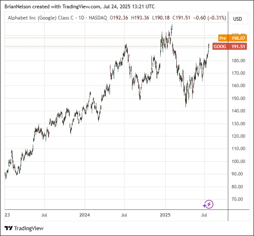The width and height of the screenshot is (254, 236).
Task: Click the NASDAQ exchange label
Action: point(98,18)
